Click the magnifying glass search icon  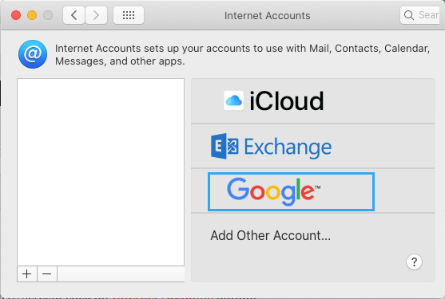409,15
